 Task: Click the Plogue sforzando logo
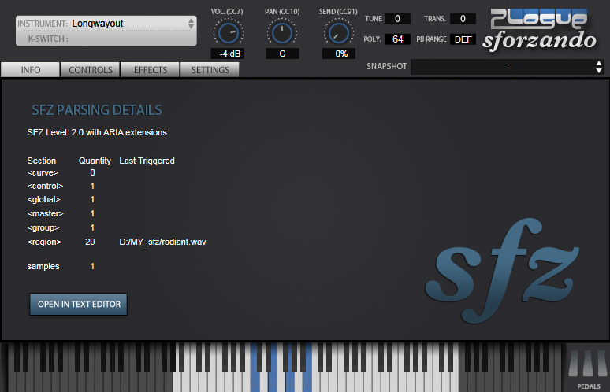[540, 30]
